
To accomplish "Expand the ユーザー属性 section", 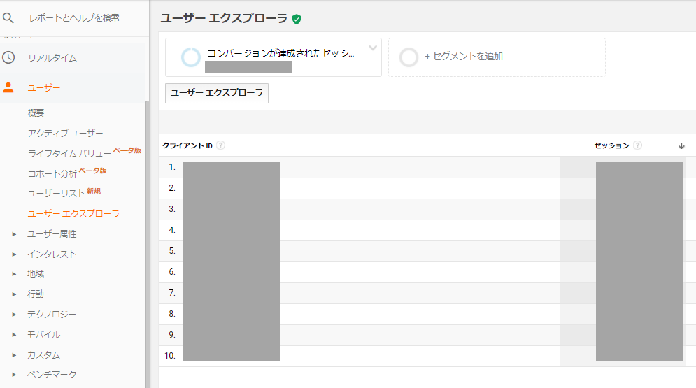I will tap(14, 234).
